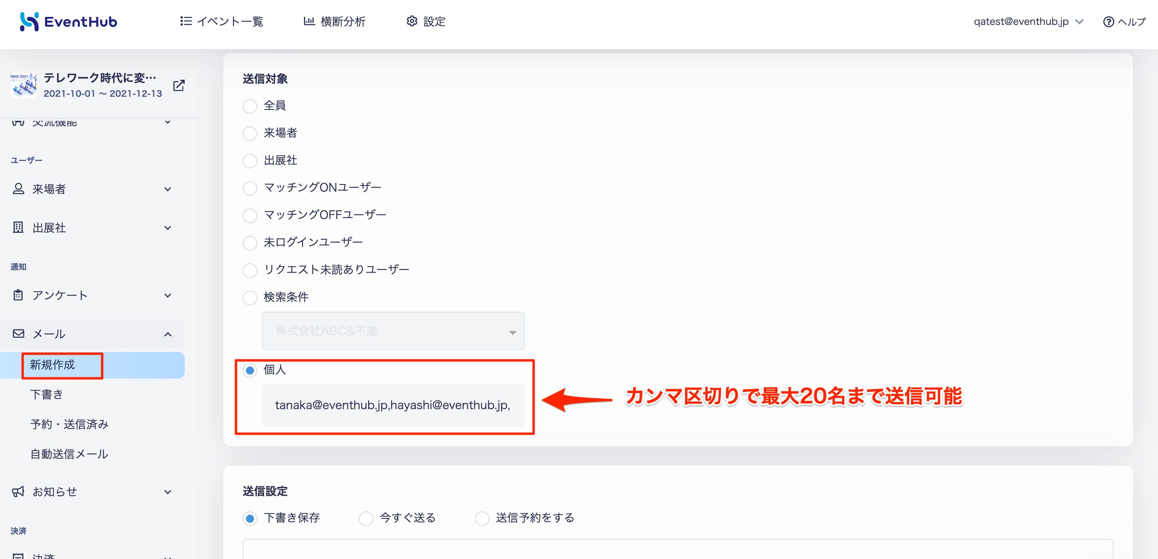Click the メール envelope icon
This screenshot has height=559, width=1158.
click(x=19, y=333)
